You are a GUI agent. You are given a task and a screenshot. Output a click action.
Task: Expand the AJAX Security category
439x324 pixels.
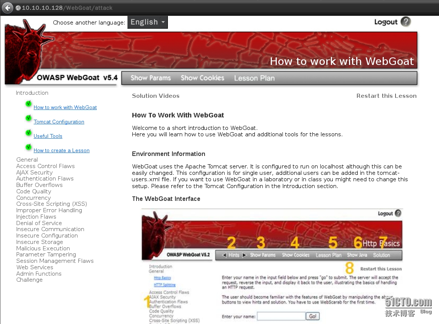point(34,173)
